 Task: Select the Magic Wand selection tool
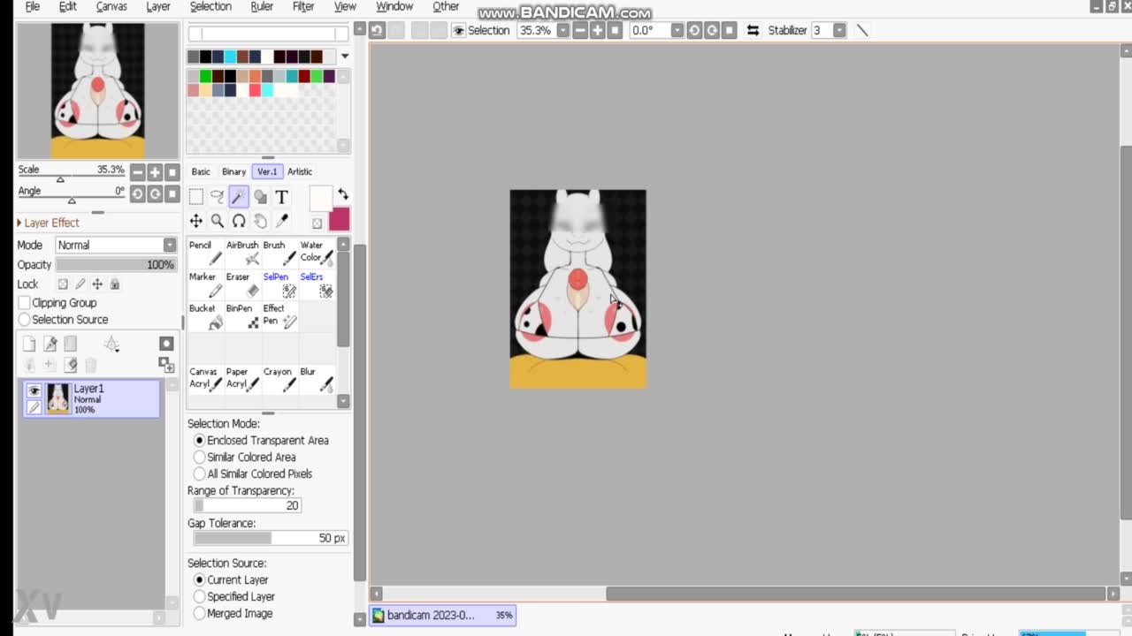239,197
